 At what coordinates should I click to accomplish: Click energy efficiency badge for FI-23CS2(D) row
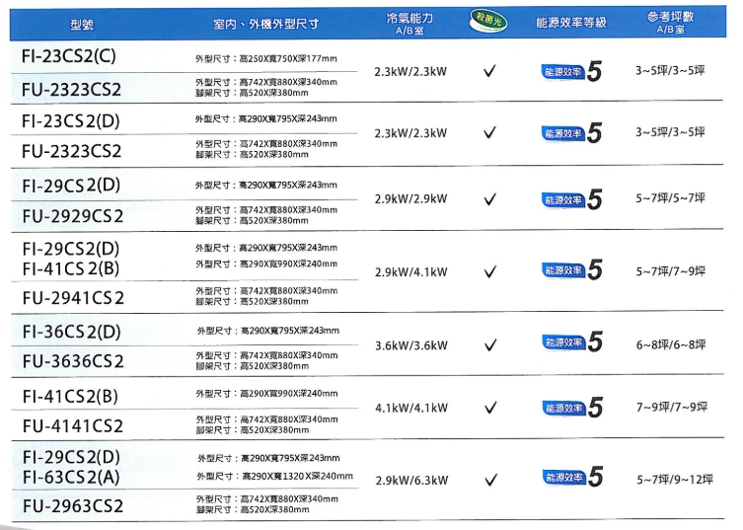[571, 135]
